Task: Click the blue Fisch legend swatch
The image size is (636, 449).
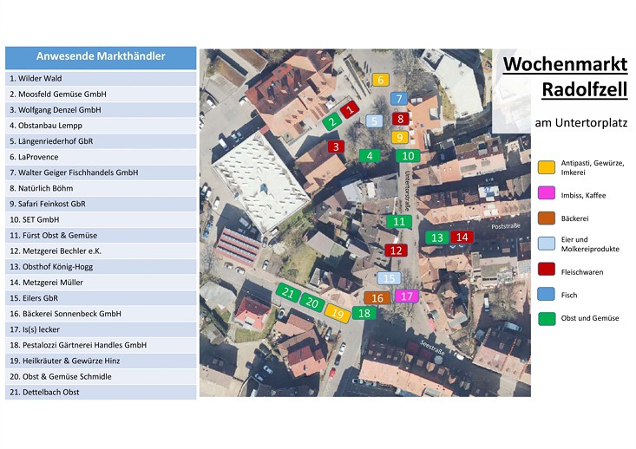Action: 546,295
